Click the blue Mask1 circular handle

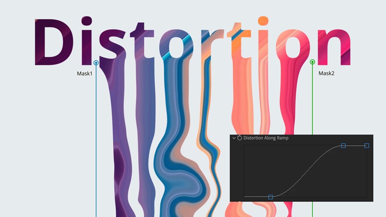point(96,63)
